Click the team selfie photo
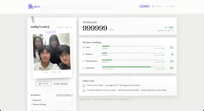The image size is (204, 111). pyautogui.click(x=52, y=52)
